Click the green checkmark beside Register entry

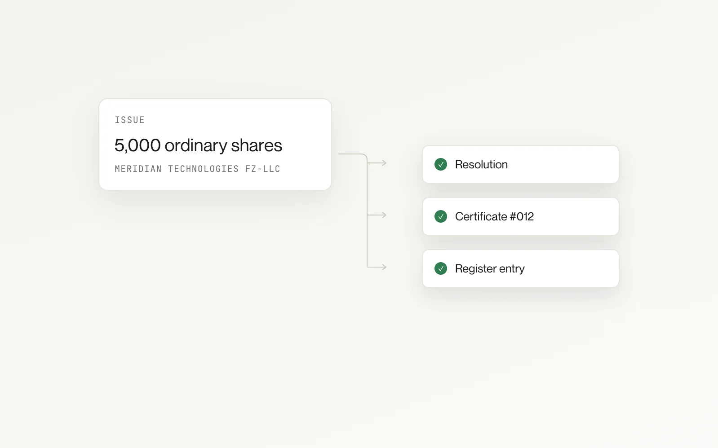click(x=441, y=268)
